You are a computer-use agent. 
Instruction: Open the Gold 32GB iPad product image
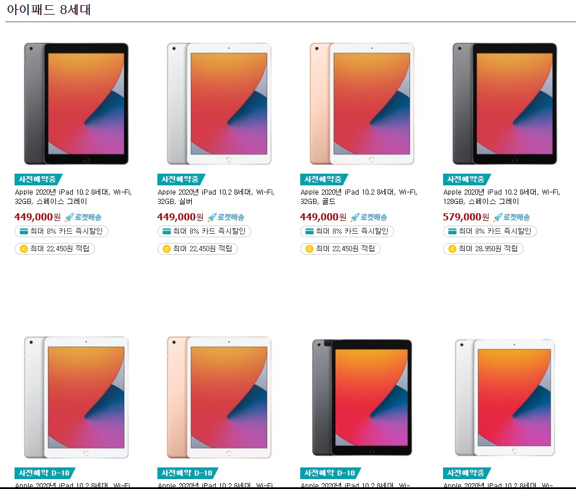(362, 104)
